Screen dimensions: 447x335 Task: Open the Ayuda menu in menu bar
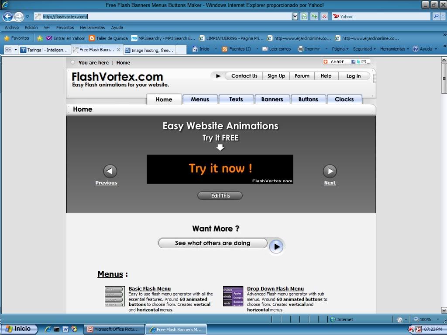pos(117,27)
